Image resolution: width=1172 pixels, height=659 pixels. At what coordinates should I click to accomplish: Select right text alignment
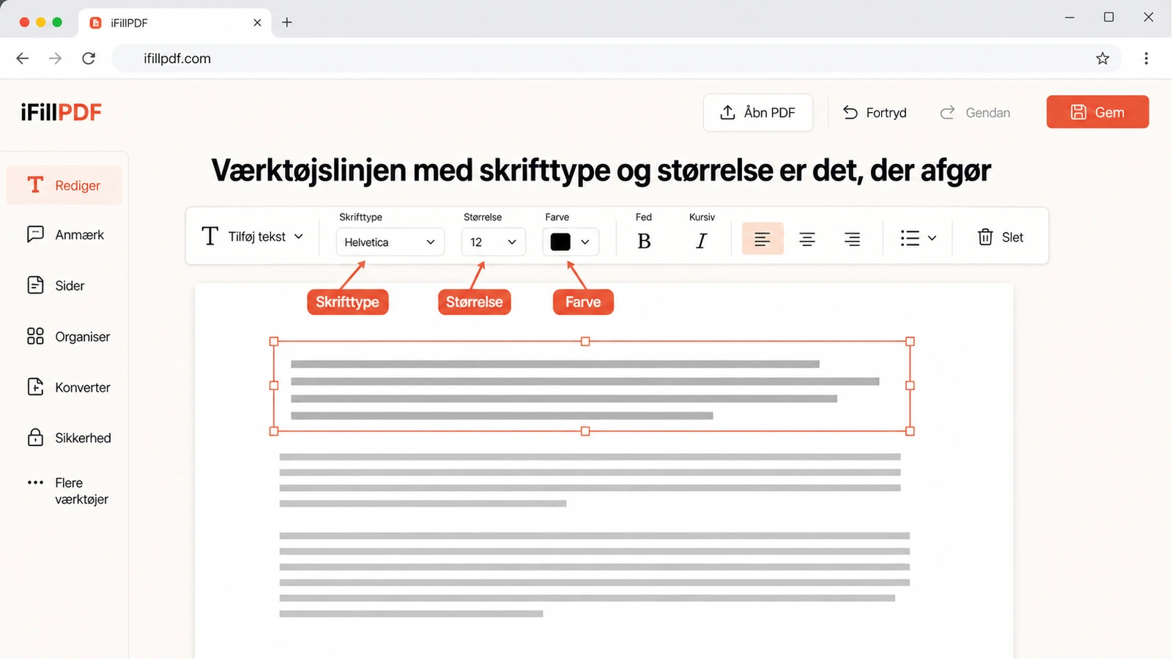click(x=852, y=239)
